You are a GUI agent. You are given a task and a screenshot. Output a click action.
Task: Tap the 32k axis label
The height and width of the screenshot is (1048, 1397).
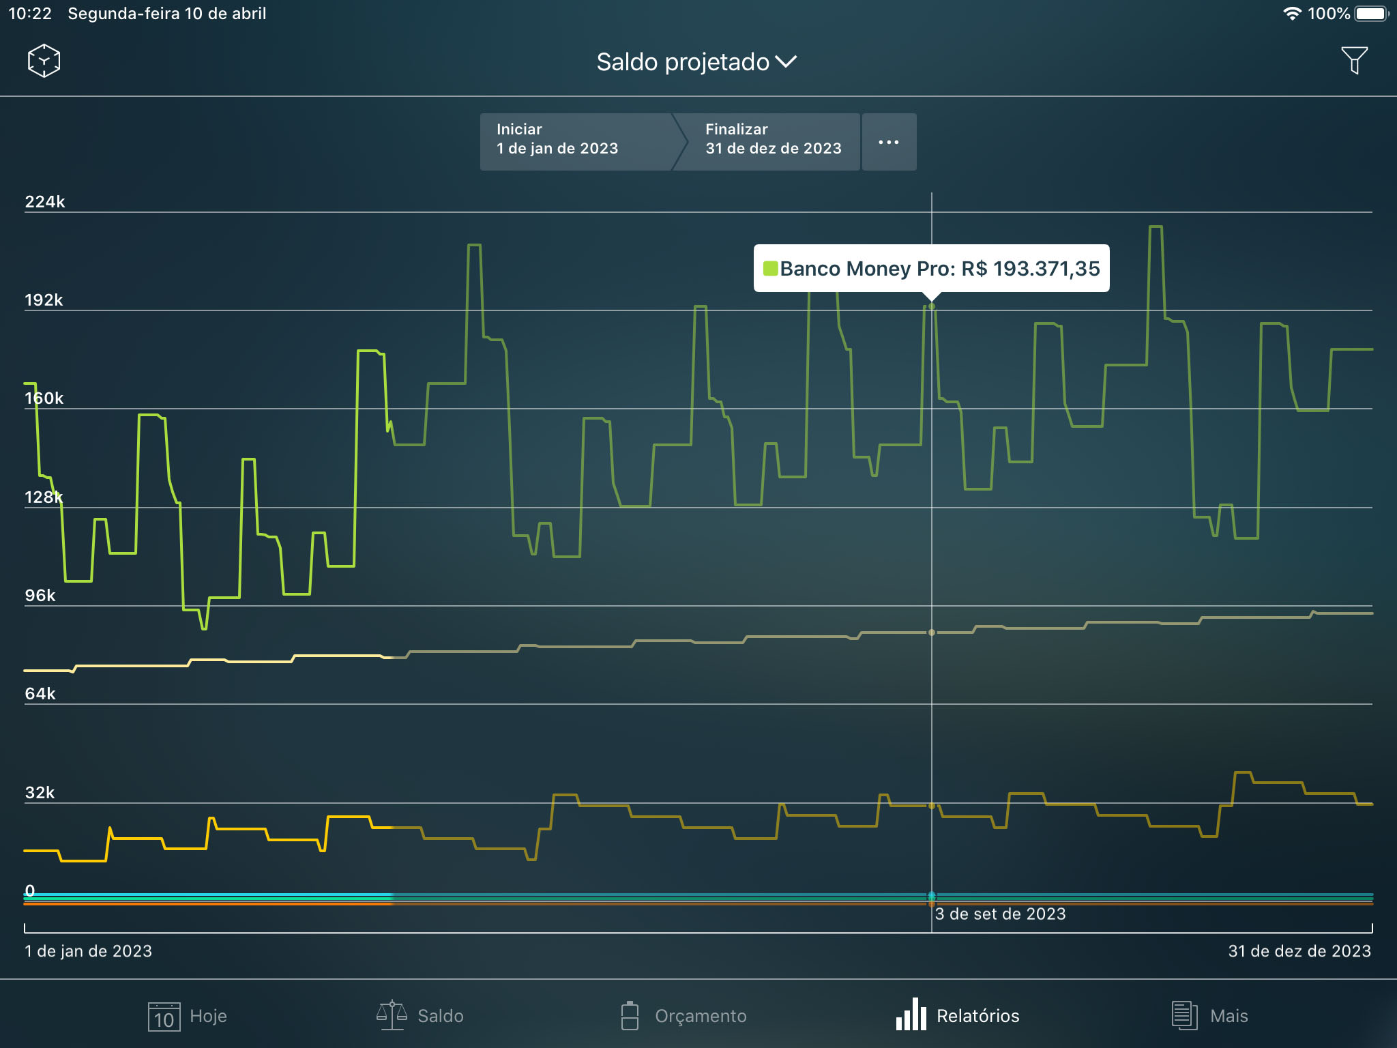click(40, 793)
